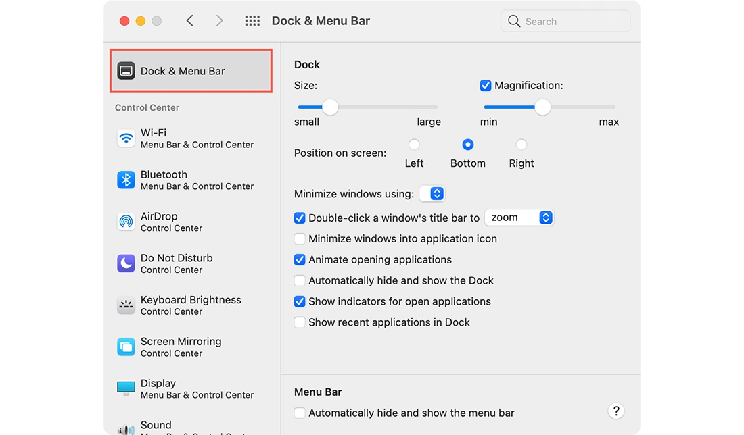Enable Automatically hide and show the Dock

pyautogui.click(x=300, y=280)
